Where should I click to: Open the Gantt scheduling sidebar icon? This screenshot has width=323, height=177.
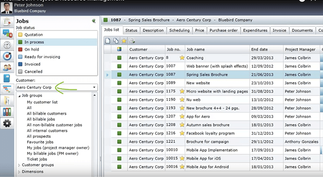[7, 89]
